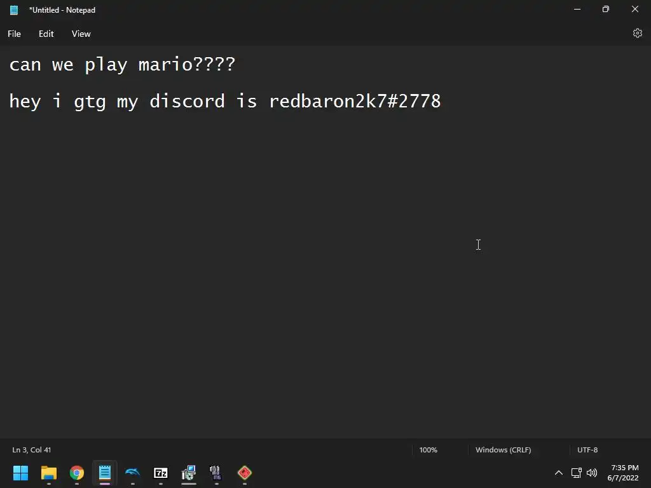Open Notepad settings gear icon

(x=637, y=33)
